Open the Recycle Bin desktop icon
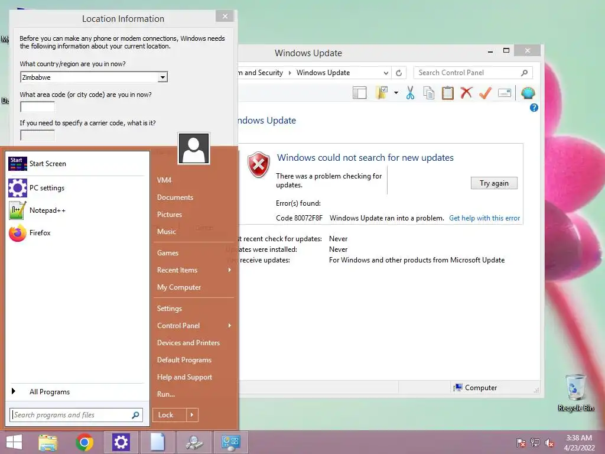The width and height of the screenshot is (605, 454). click(575, 393)
